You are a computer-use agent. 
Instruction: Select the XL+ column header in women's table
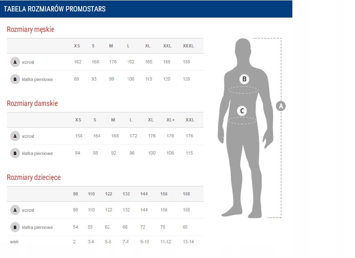tap(170, 120)
